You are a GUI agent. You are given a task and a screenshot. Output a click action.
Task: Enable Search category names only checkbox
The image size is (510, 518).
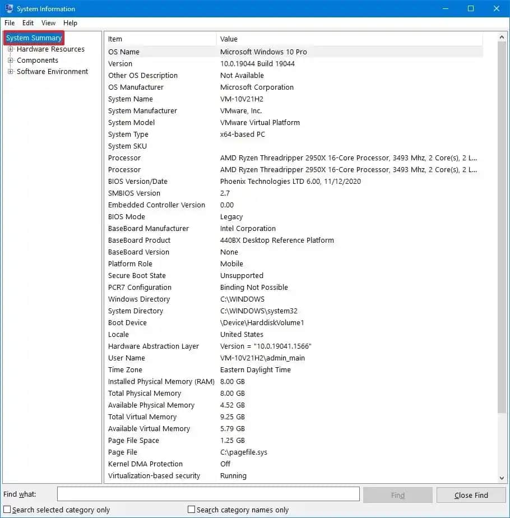click(192, 510)
